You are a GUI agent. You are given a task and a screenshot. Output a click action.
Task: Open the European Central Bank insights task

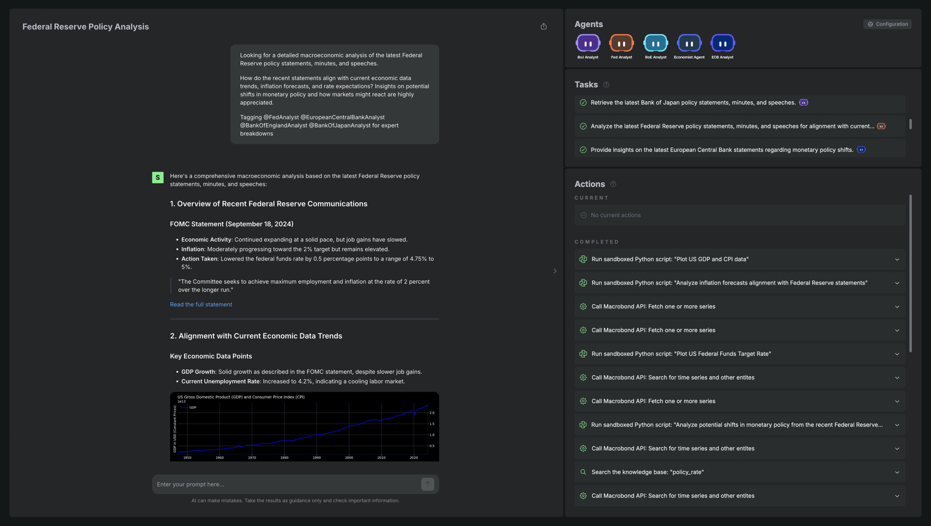(x=739, y=150)
